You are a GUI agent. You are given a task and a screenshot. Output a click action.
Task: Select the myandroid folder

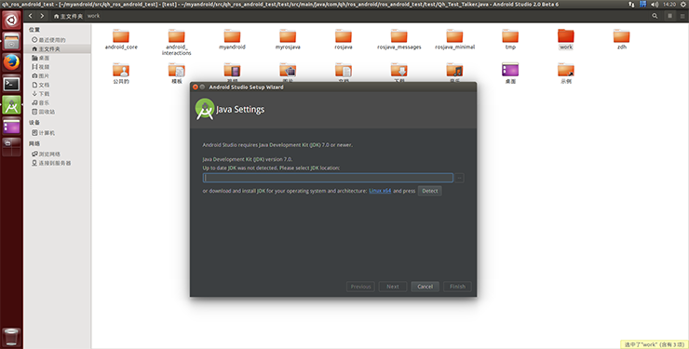(232, 39)
